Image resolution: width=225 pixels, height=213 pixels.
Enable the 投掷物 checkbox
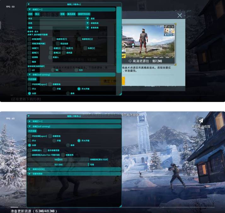tap(29, 57)
